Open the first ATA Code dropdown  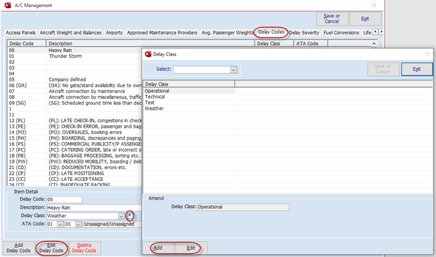click(61, 224)
